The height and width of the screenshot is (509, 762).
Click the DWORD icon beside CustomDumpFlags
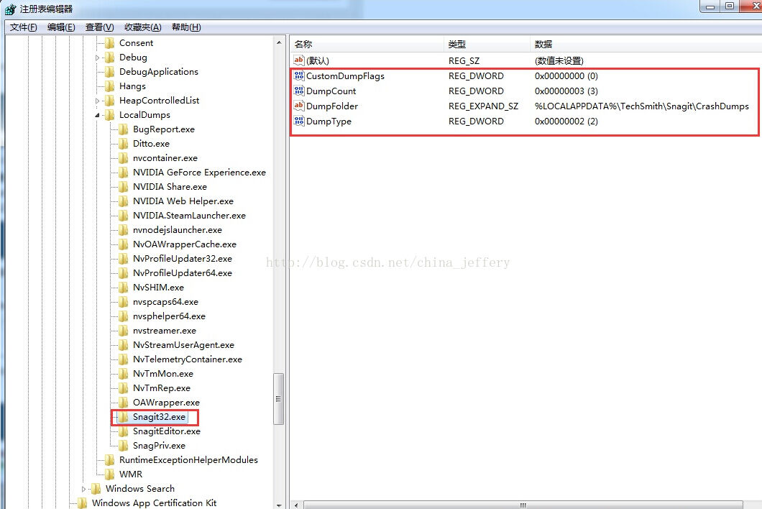click(x=299, y=76)
